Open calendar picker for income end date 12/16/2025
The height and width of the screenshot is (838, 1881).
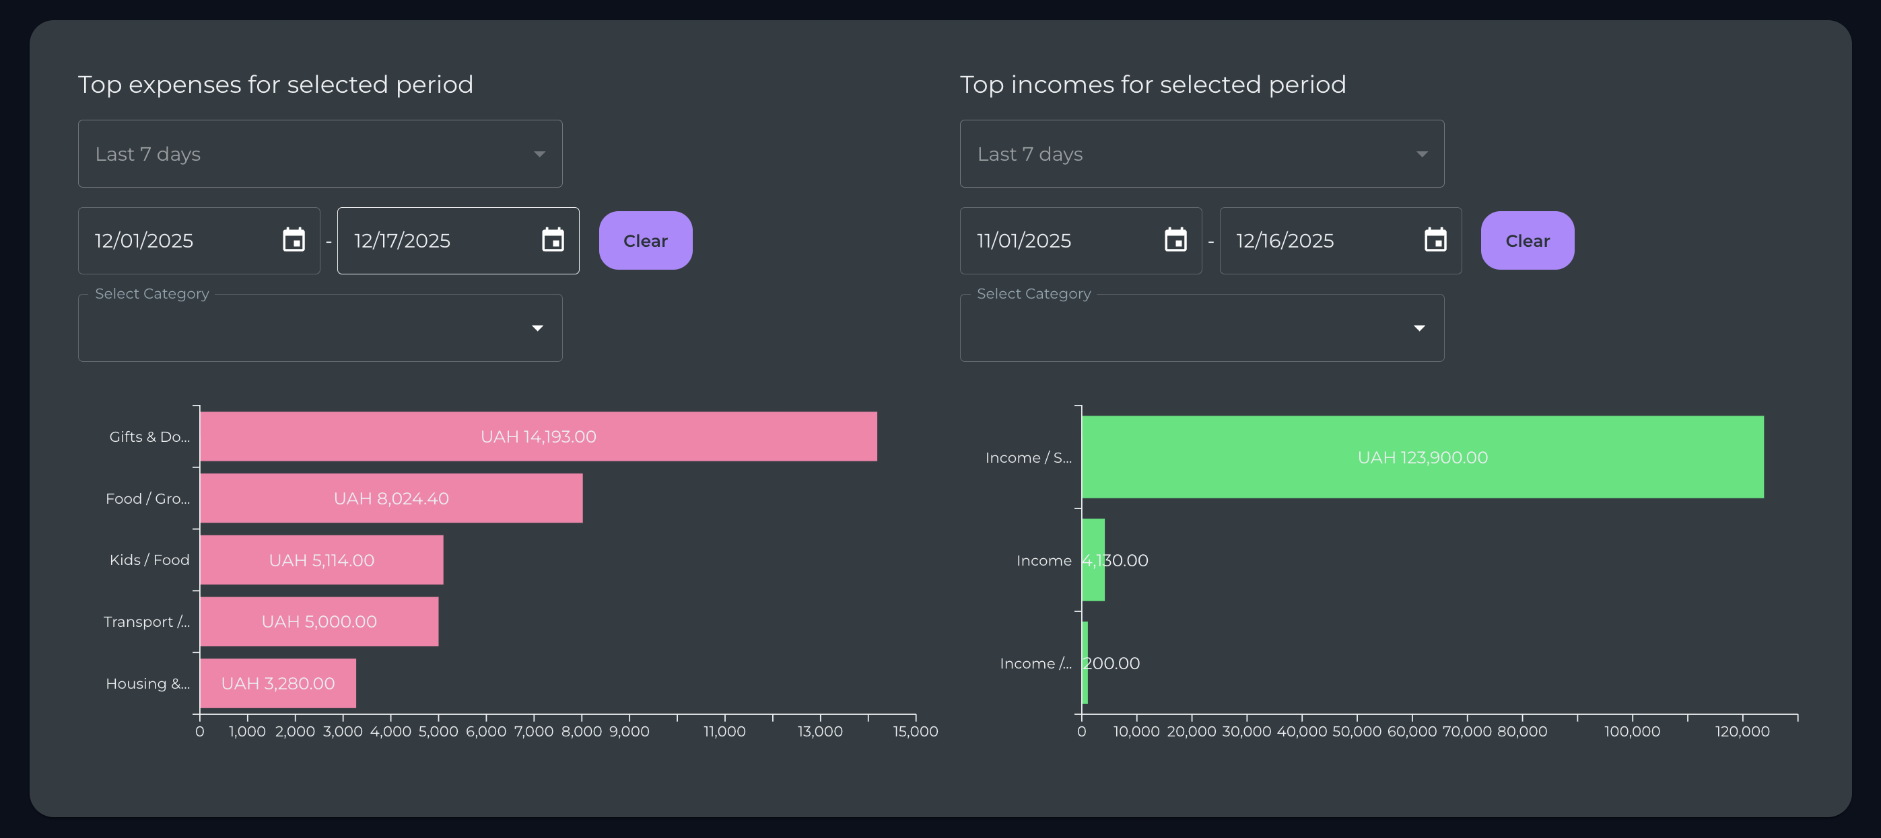tap(1435, 241)
